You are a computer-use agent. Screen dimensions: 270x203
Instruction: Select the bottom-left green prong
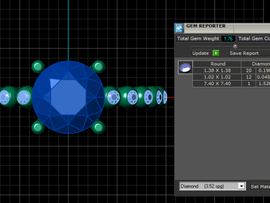pos(38,127)
